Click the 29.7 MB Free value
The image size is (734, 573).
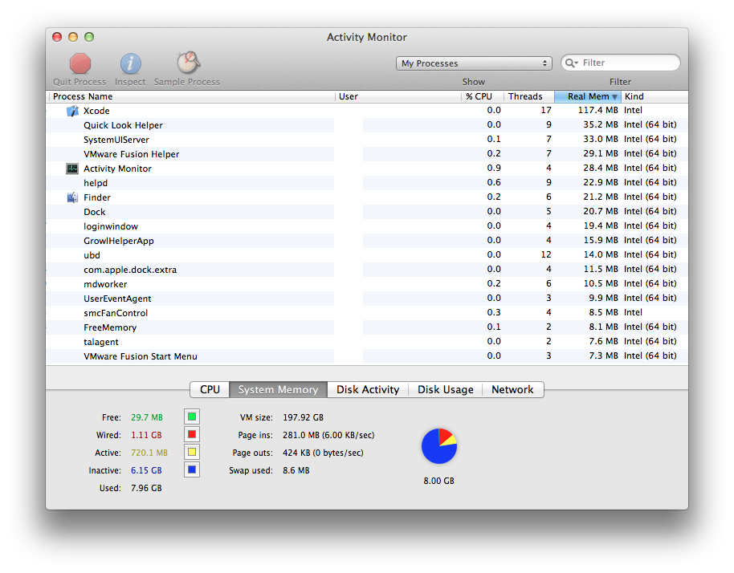click(147, 417)
